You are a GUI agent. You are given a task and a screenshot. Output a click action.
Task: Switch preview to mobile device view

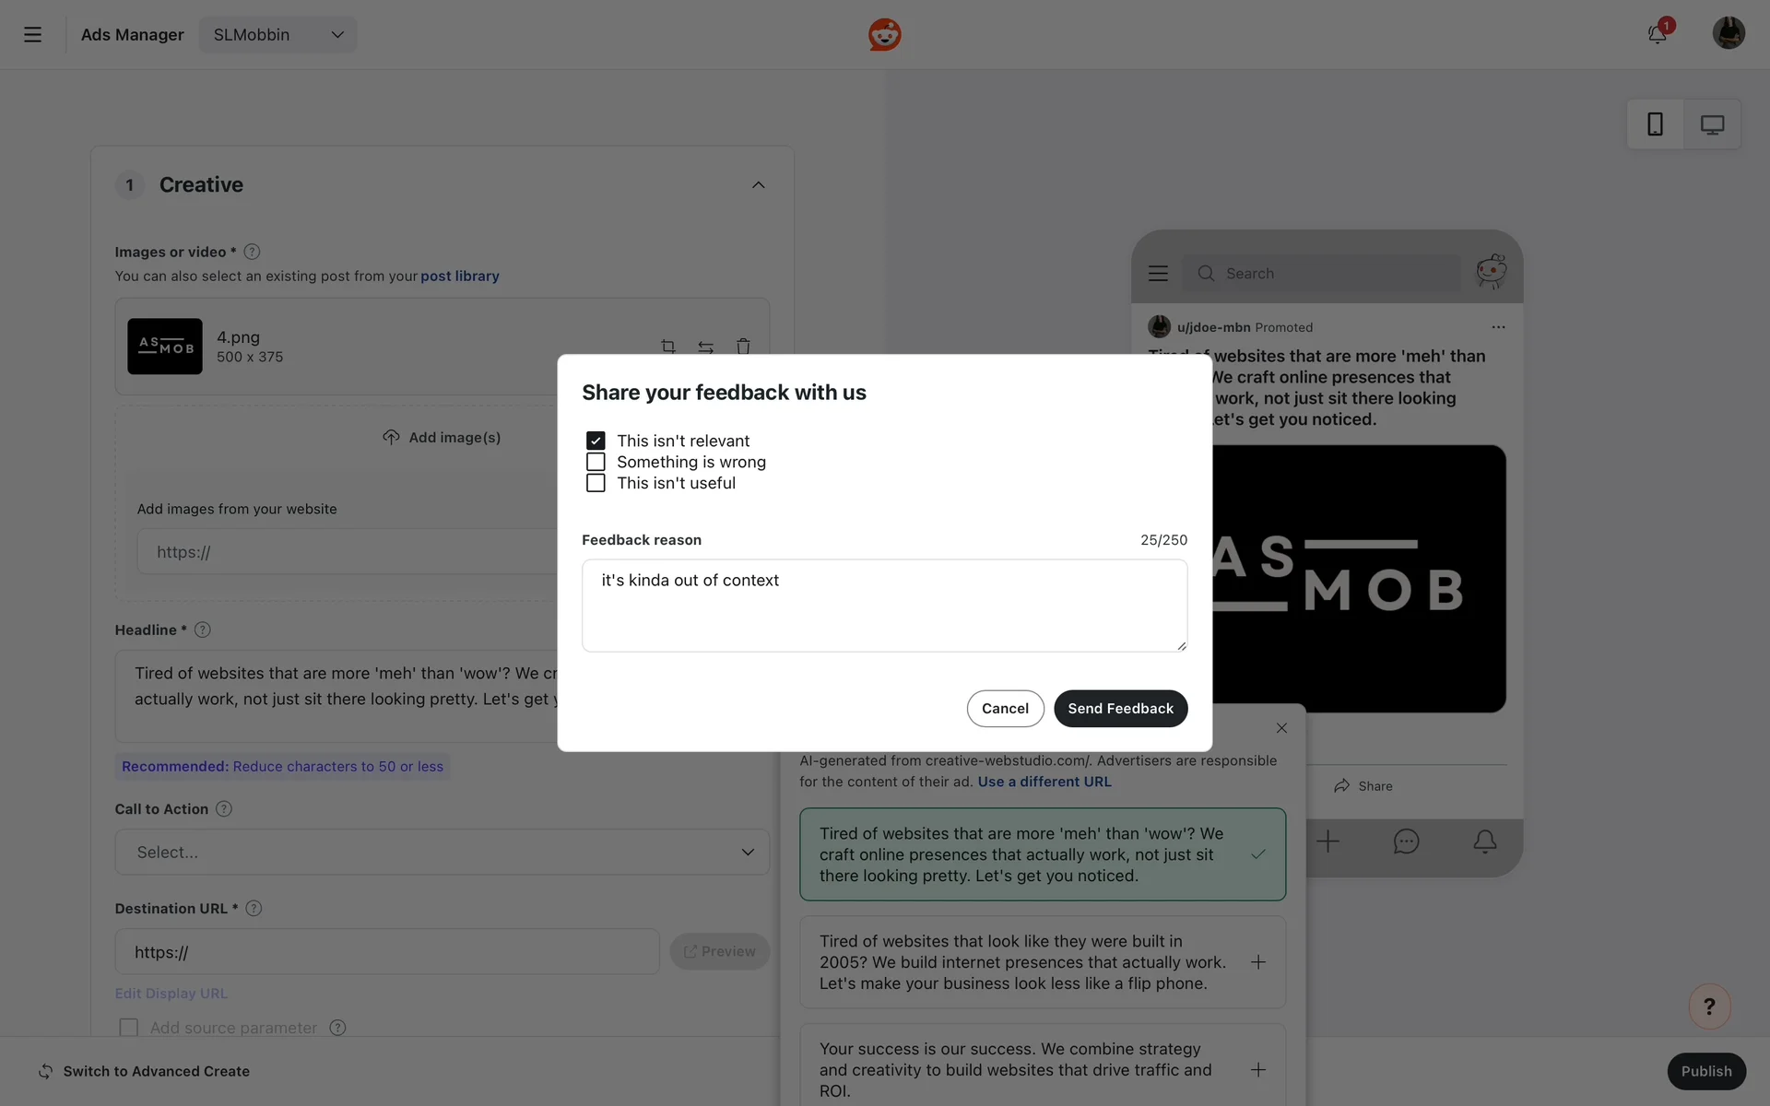coord(1655,124)
